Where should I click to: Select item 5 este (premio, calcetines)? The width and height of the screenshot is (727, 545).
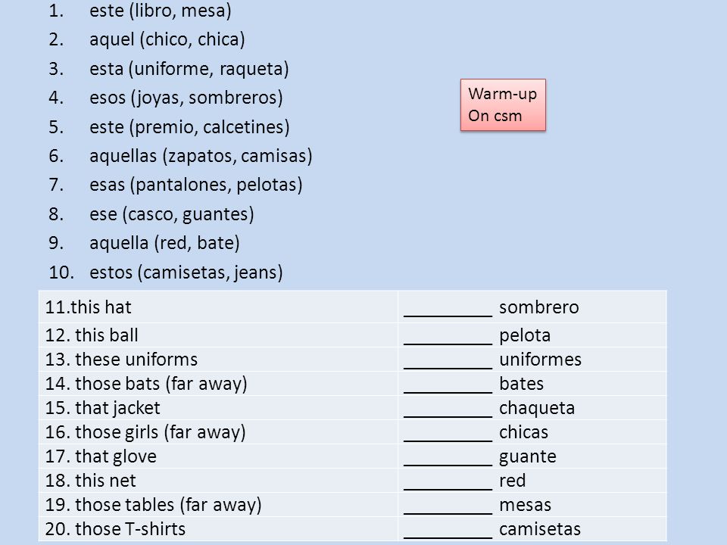169,126
